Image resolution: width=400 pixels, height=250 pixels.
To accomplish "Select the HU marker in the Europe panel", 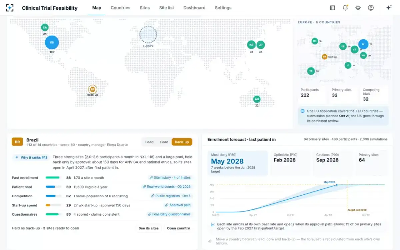I will tap(363, 55).
